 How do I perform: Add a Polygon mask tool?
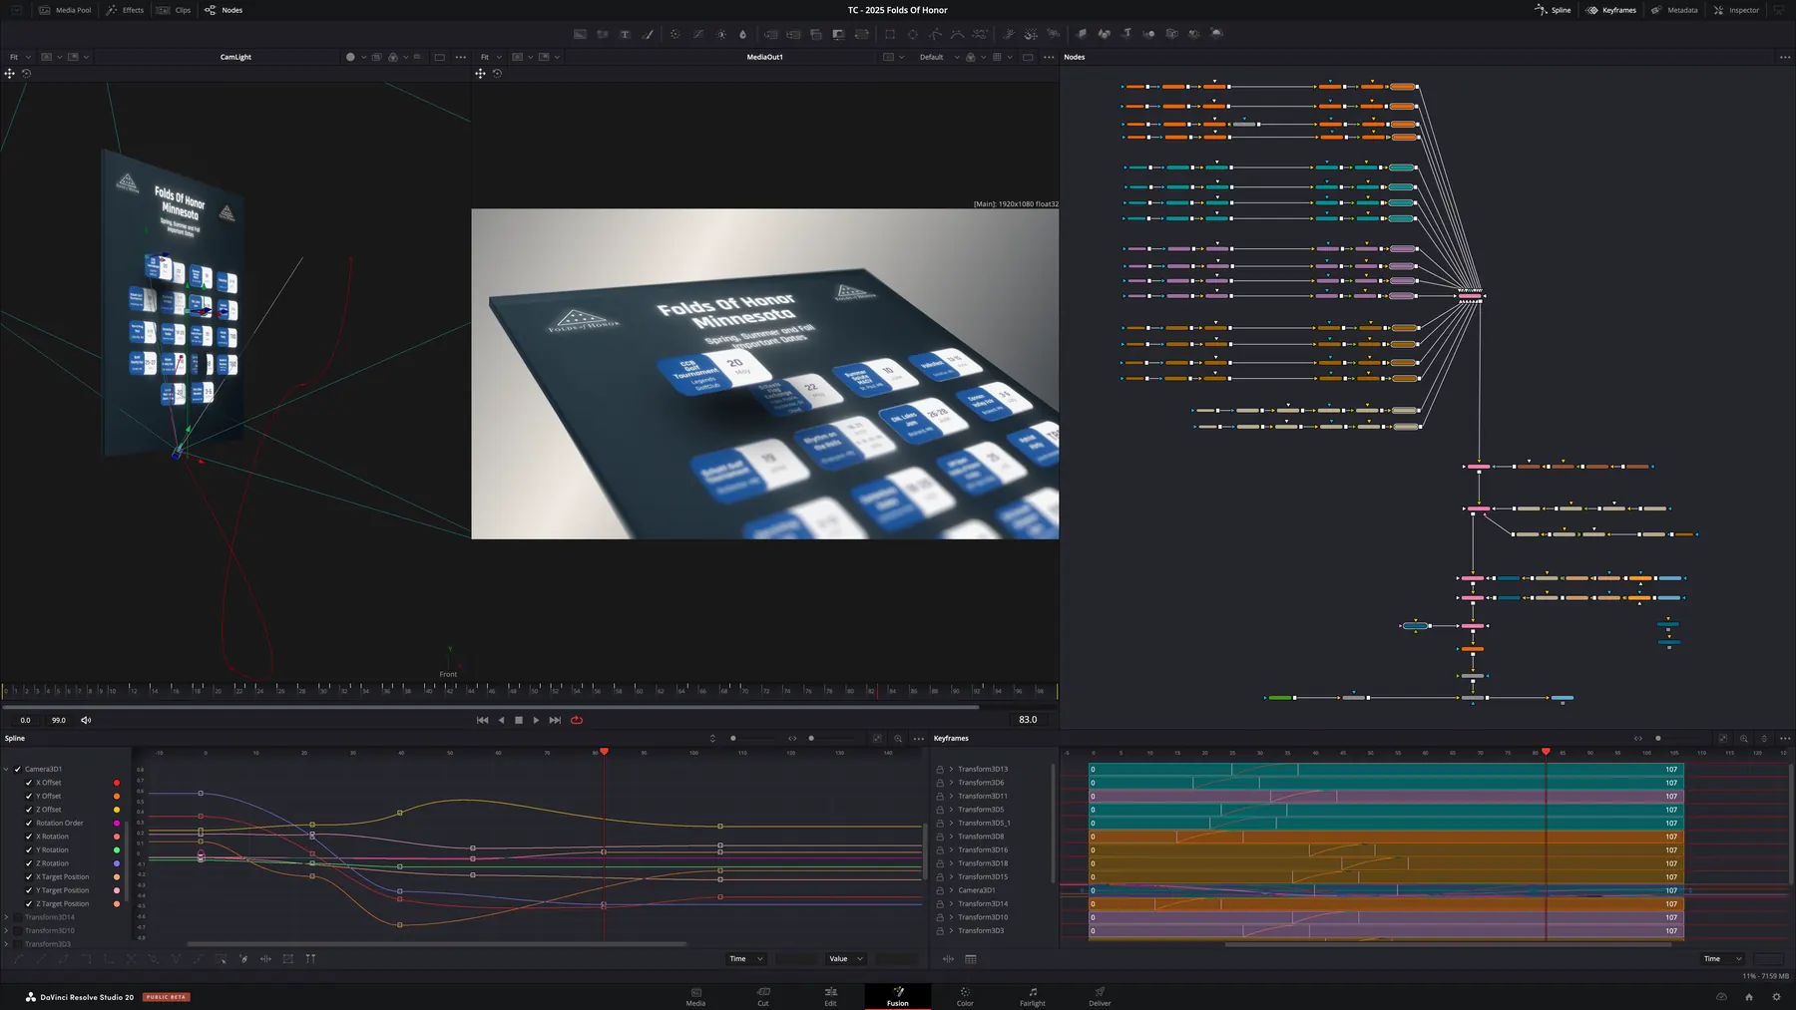[x=935, y=34]
